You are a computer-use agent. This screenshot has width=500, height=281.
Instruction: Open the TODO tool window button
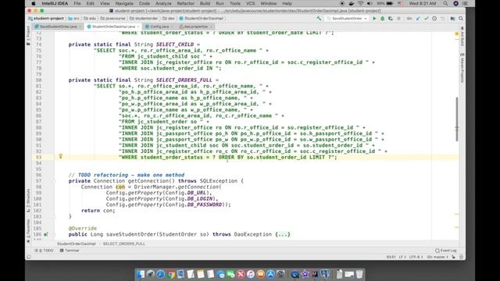(44, 251)
